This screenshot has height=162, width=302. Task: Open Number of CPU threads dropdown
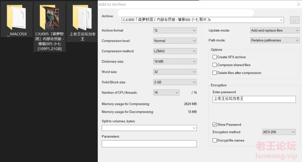[x=166, y=92]
